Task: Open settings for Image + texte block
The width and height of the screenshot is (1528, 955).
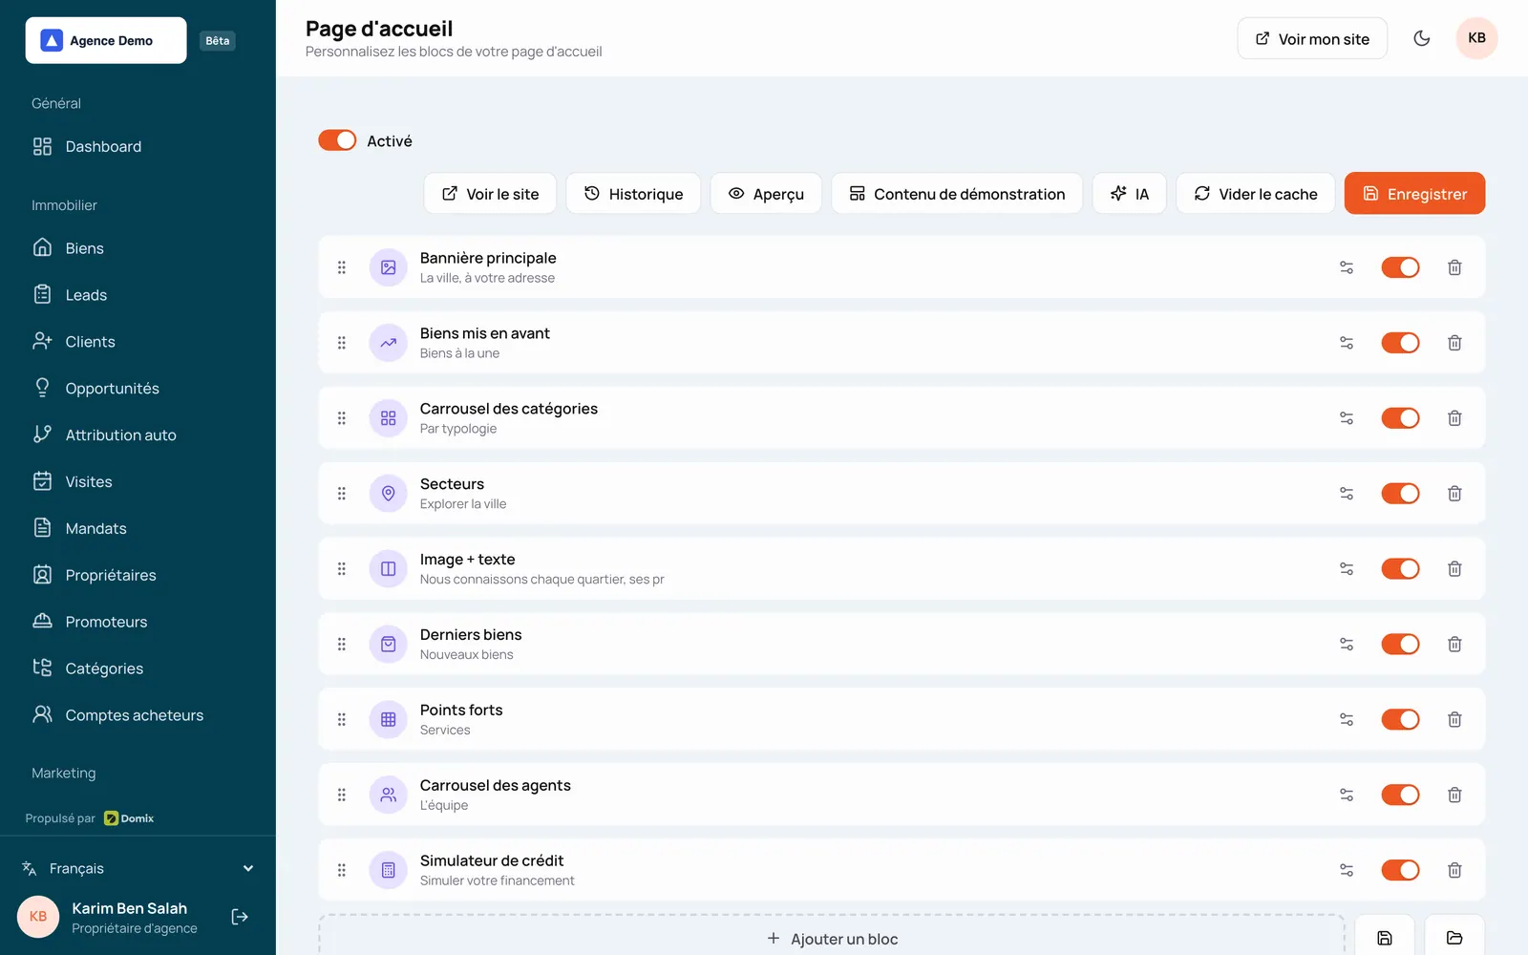Action: click(1347, 569)
